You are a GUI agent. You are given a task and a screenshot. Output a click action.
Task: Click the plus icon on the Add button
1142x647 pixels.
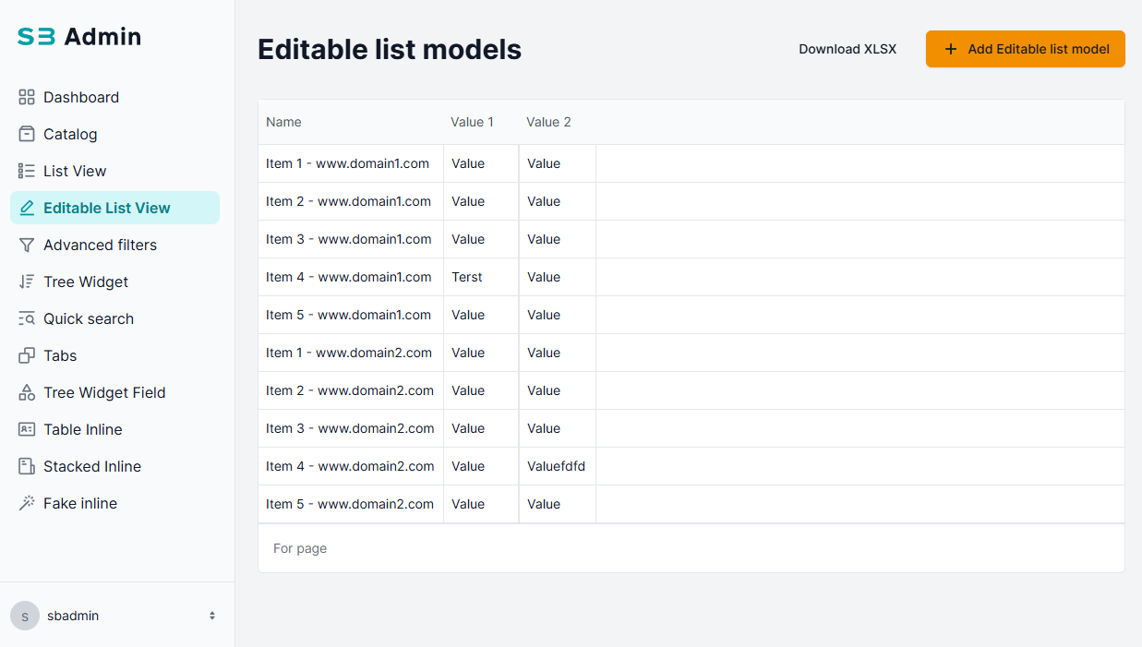pos(951,49)
